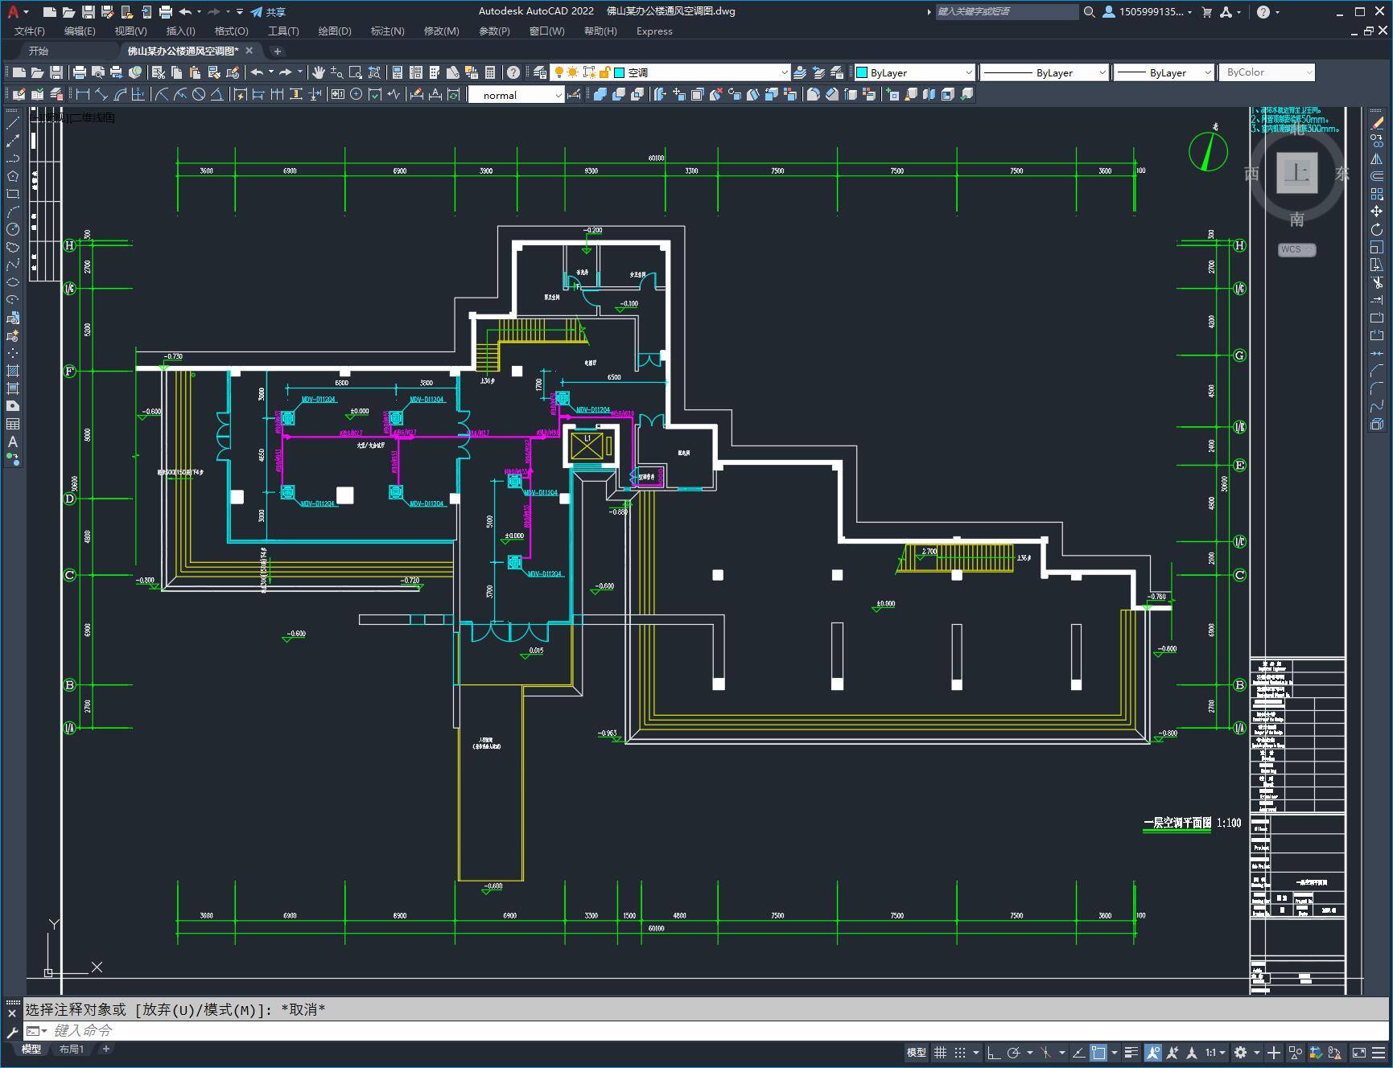Open the normal dimension style dropdown
Screen dimensions: 1393x1068
pyautogui.click(x=516, y=95)
